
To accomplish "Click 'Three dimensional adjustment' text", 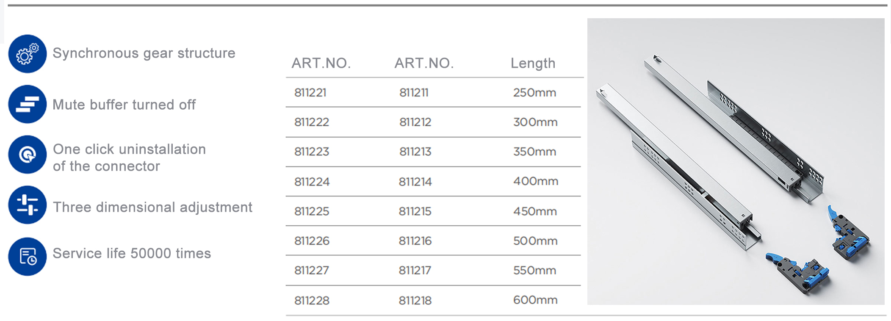I will 152,207.
